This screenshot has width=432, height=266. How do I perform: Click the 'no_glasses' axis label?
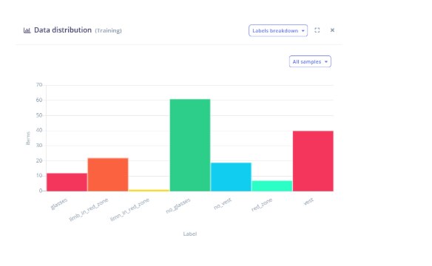178,205
